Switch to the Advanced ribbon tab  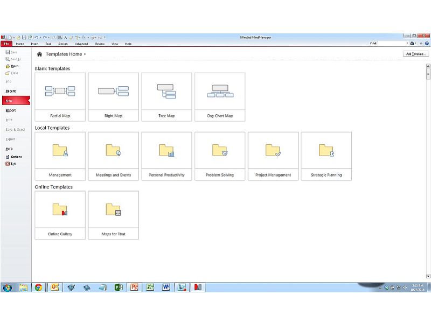81,44
